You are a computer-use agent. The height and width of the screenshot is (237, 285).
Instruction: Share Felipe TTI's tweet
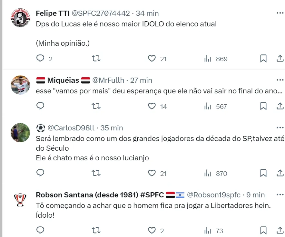pyautogui.click(x=280, y=59)
